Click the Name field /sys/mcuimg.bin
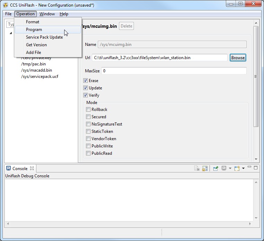The width and height of the screenshot is (264, 241). [x=172, y=45]
